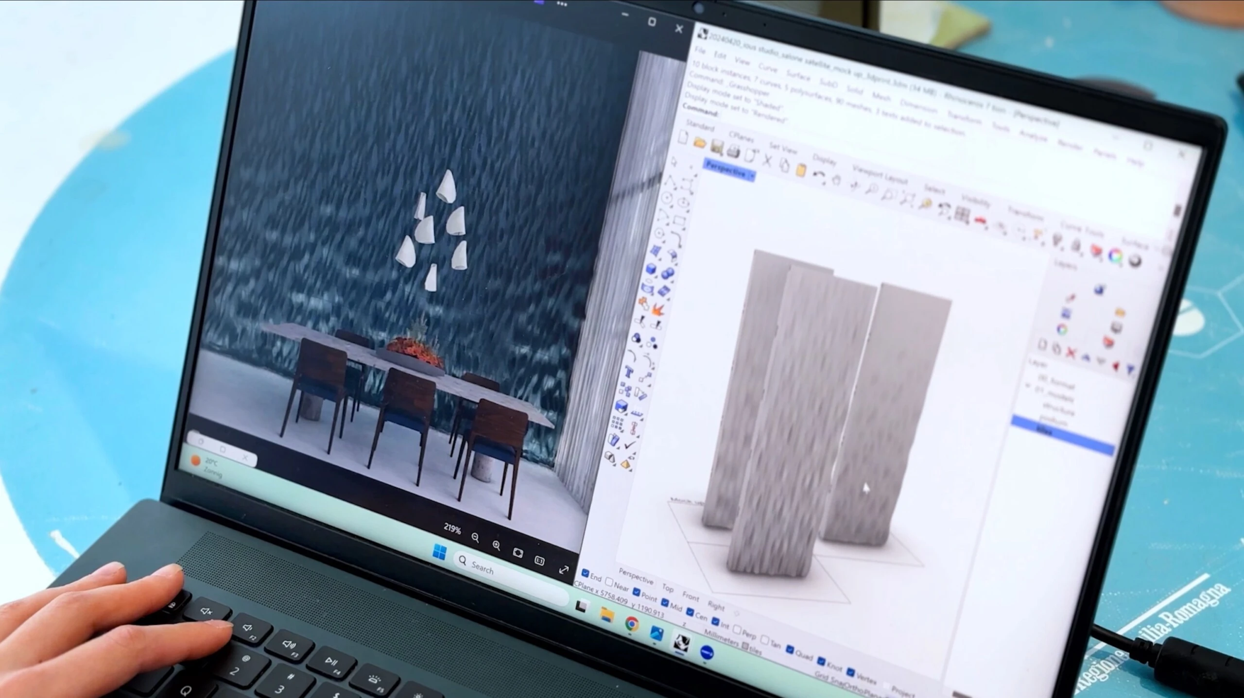This screenshot has width=1244, height=698.
Task: Click the Save file icon
Action: click(717, 147)
